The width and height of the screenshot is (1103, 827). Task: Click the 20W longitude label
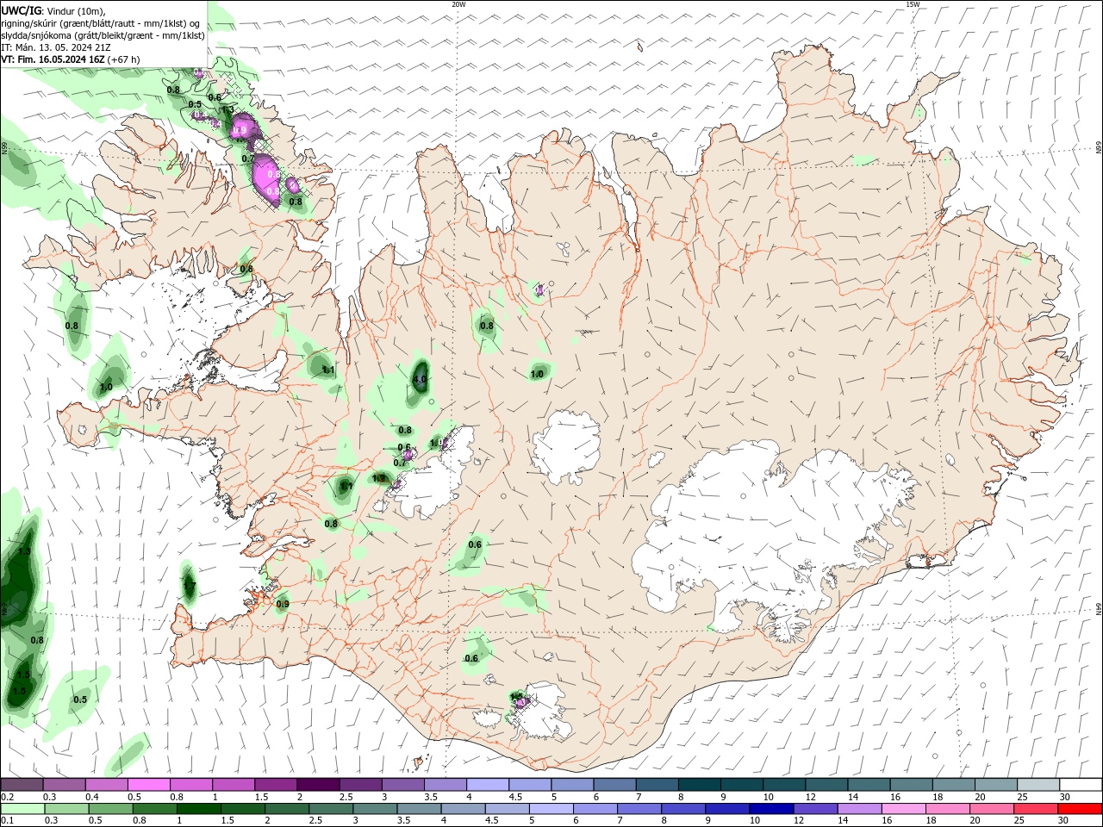coord(458,4)
